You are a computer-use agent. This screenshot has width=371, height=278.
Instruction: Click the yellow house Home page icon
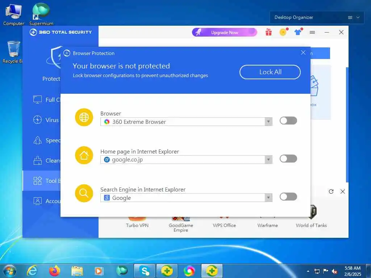[x=84, y=155]
